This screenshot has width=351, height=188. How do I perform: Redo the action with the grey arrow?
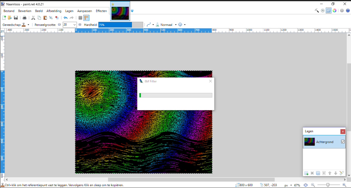click(x=72, y=18)
